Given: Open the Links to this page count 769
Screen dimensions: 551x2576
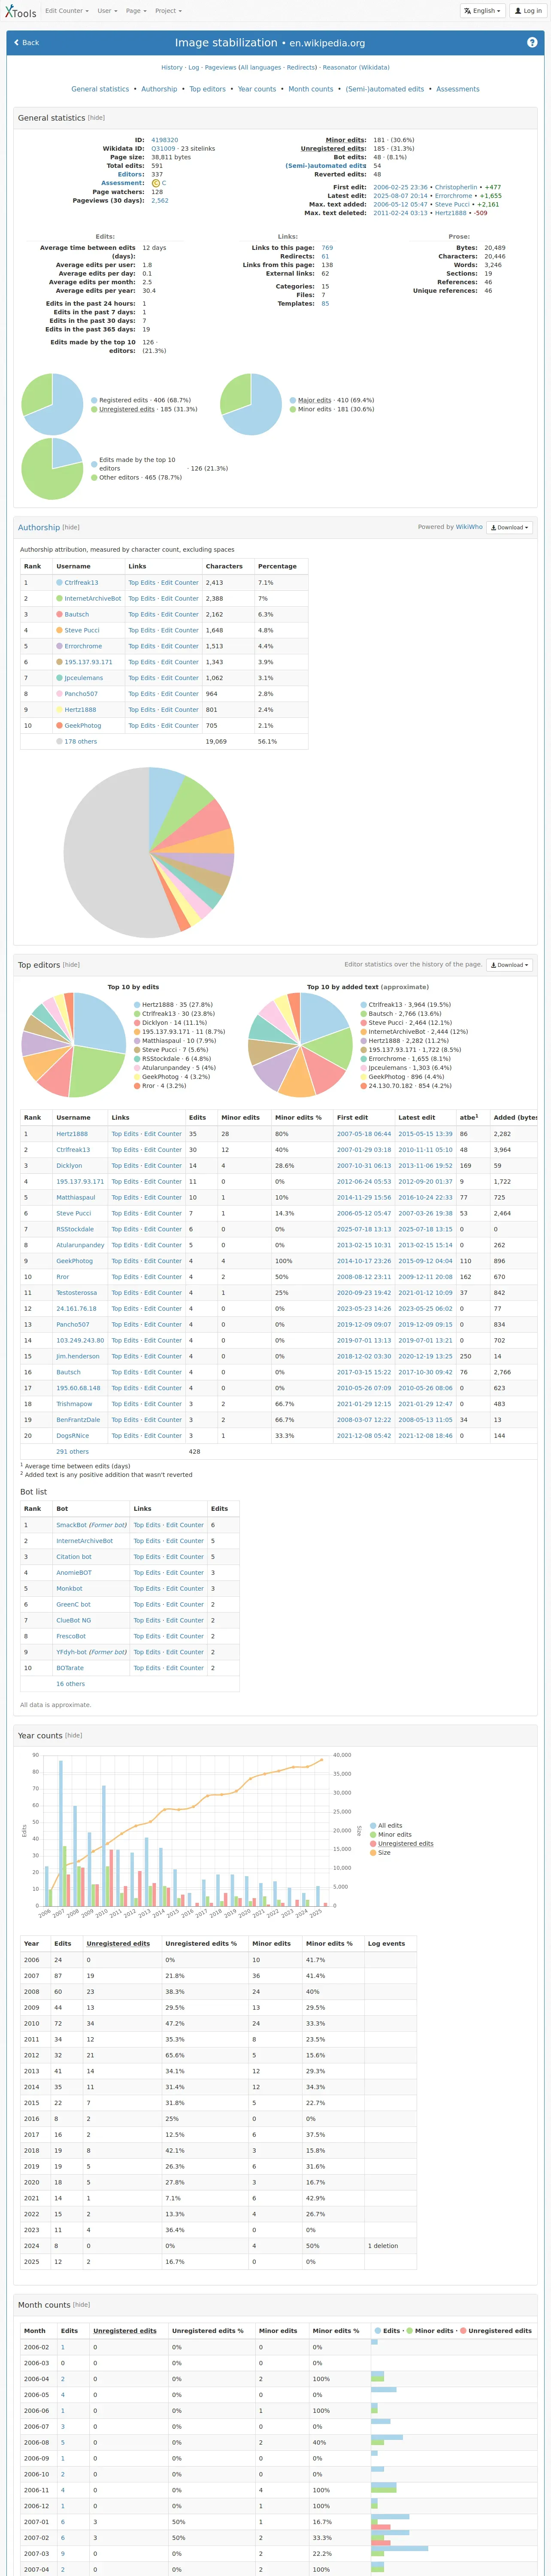Looking at the screenshot, I should pyautogui.click(x=327, y=248).
